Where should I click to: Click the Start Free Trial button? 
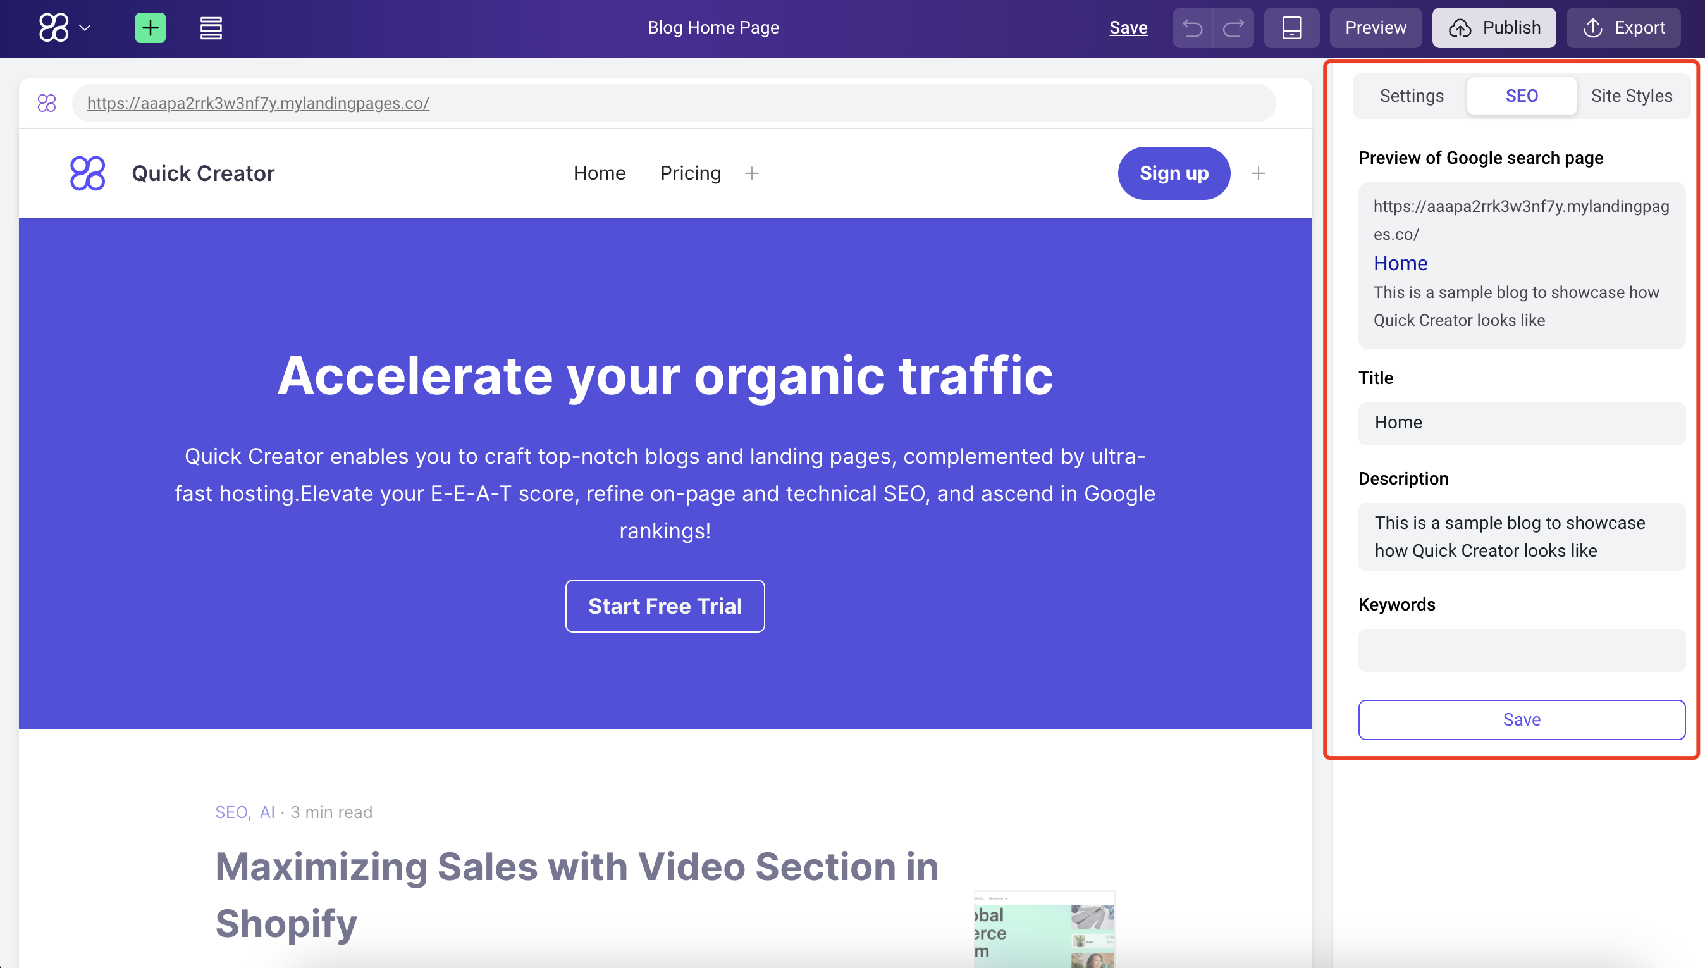click(665, 605)
